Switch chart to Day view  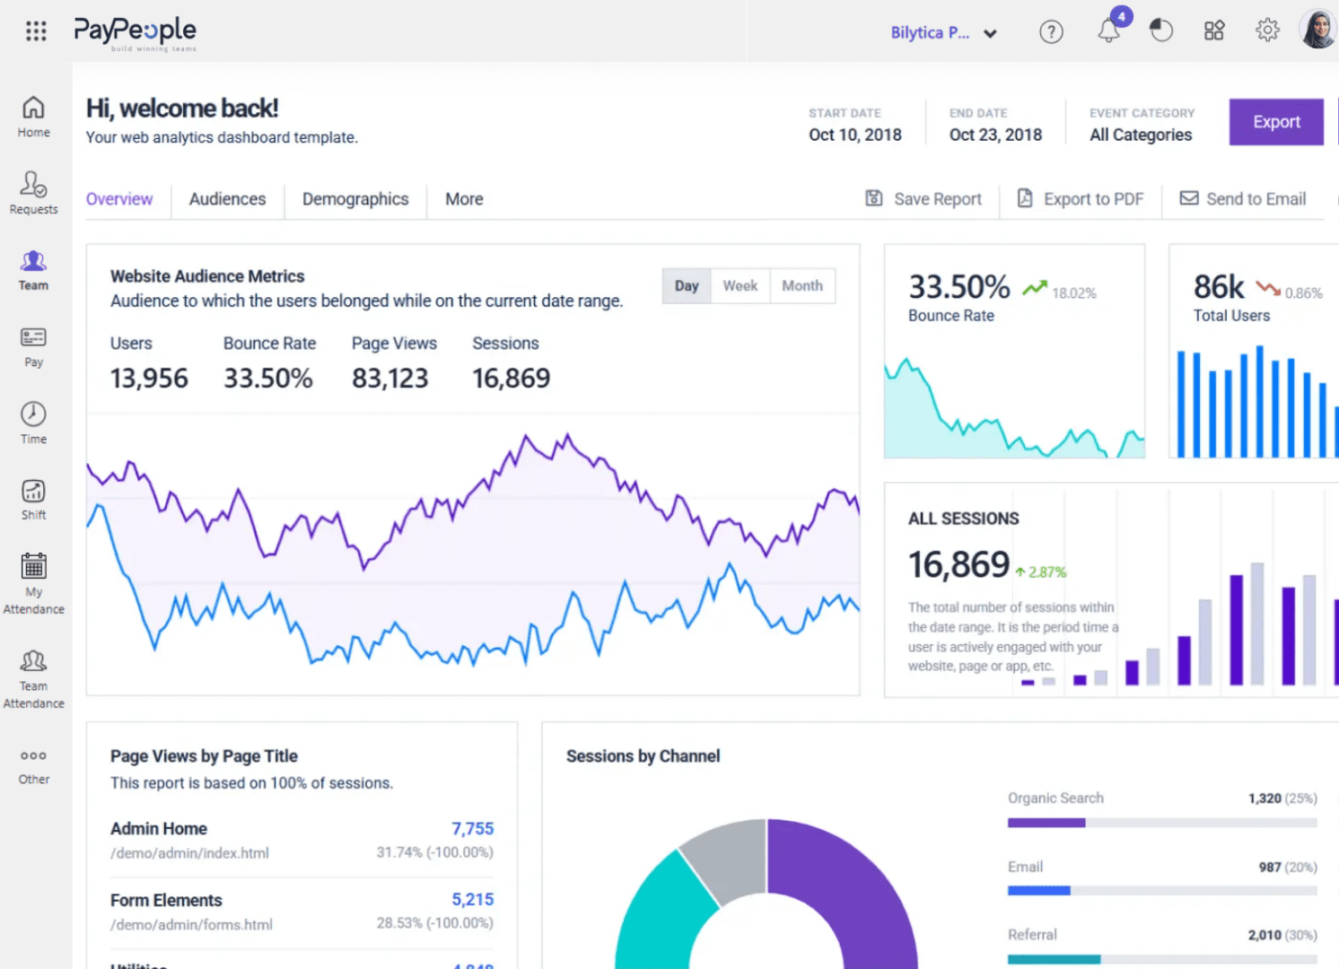687,286
